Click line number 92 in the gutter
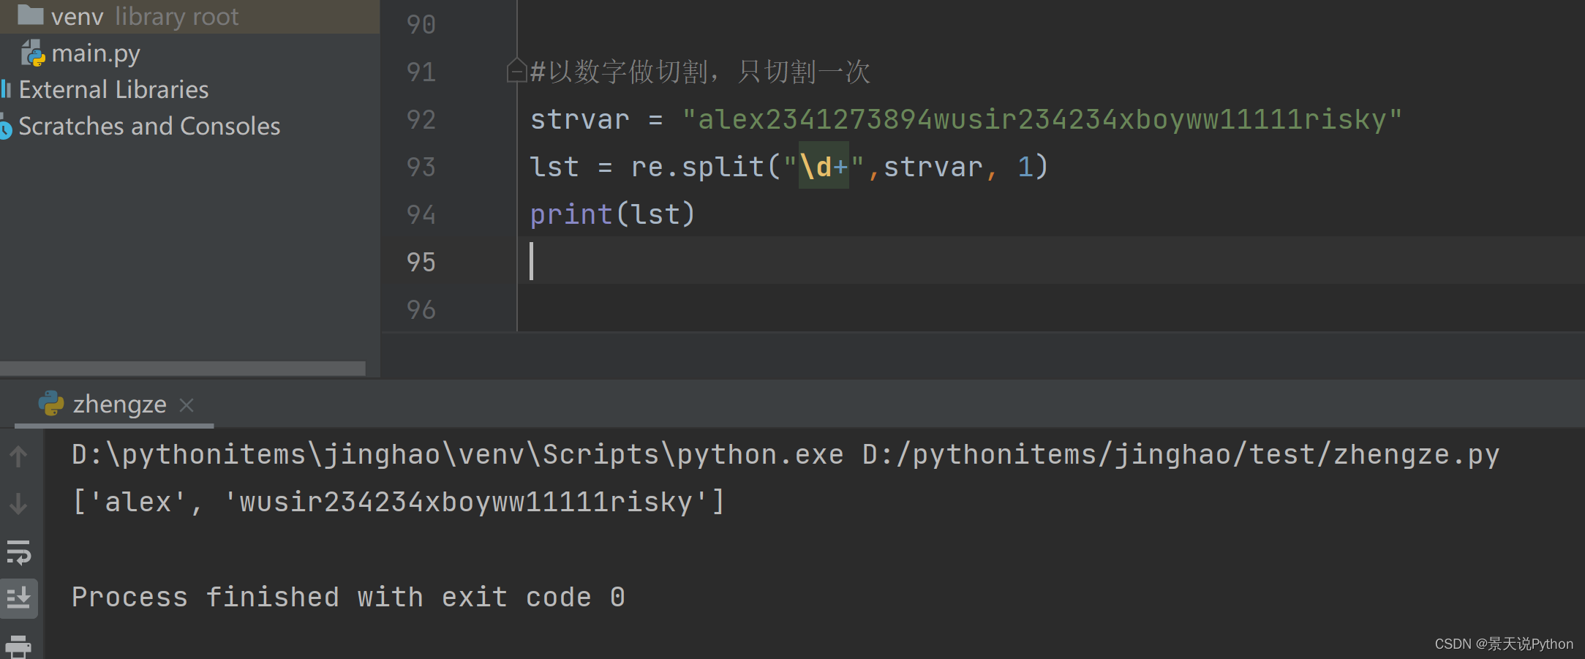 tap(421, 119)
